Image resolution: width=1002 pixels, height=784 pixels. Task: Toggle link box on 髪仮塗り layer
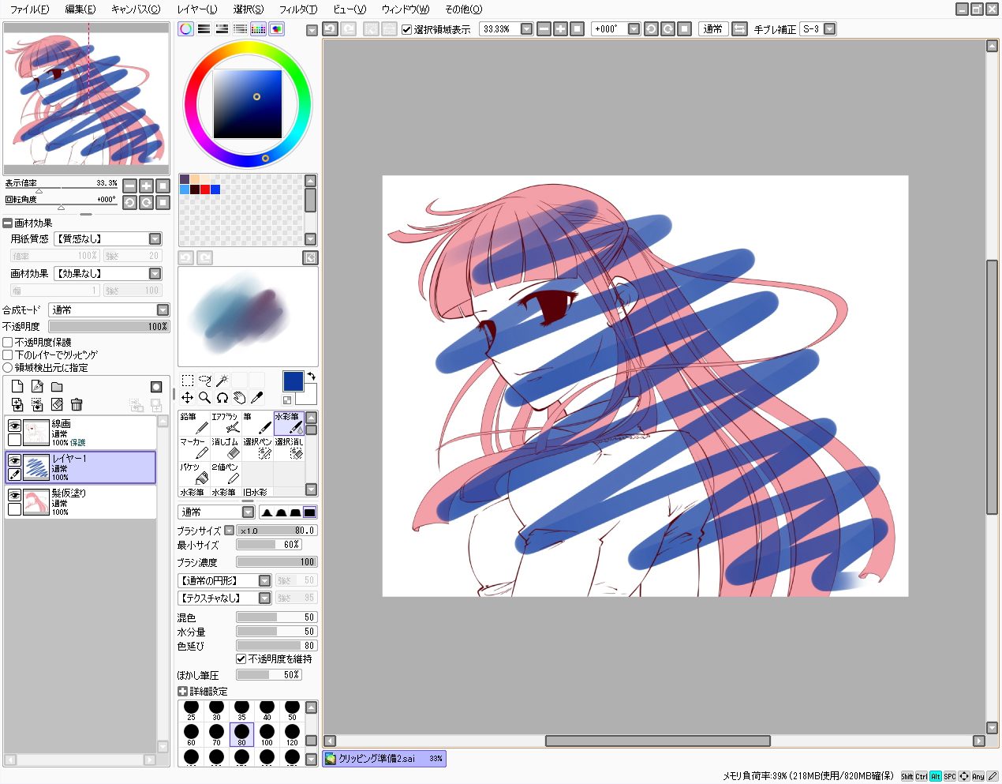[x=14, y=509]
